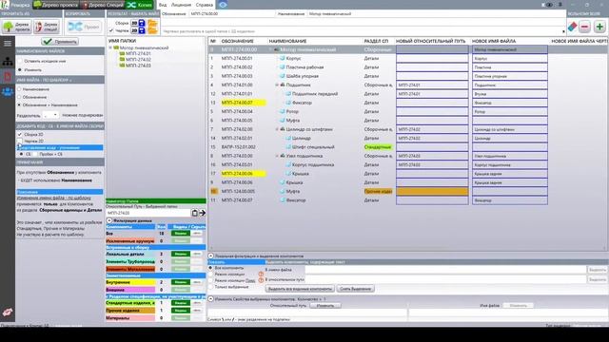This screenshot has height=342, width=609.
Task: Click the МПП-274.01 folder icon in tree
Action: click(123, 53)
